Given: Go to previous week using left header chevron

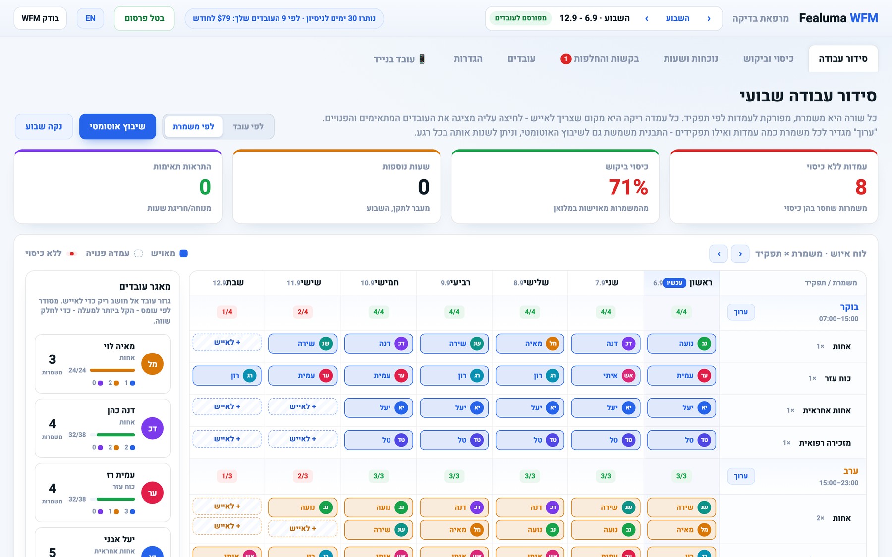Looking at the screenshot, I should click(x=647, y=19).
